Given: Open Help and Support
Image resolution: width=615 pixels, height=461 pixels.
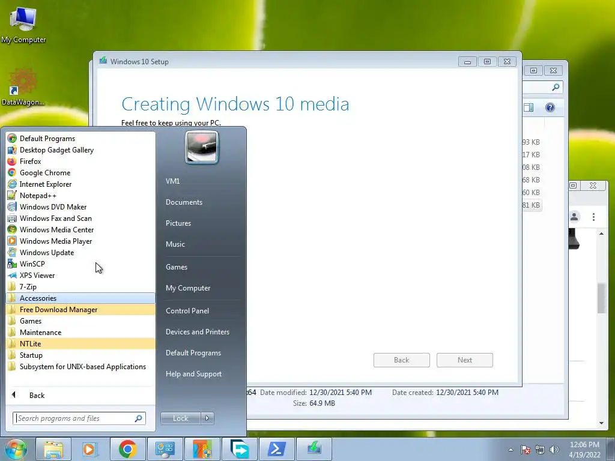Looking at the screenshot, I should pos(193,374).
